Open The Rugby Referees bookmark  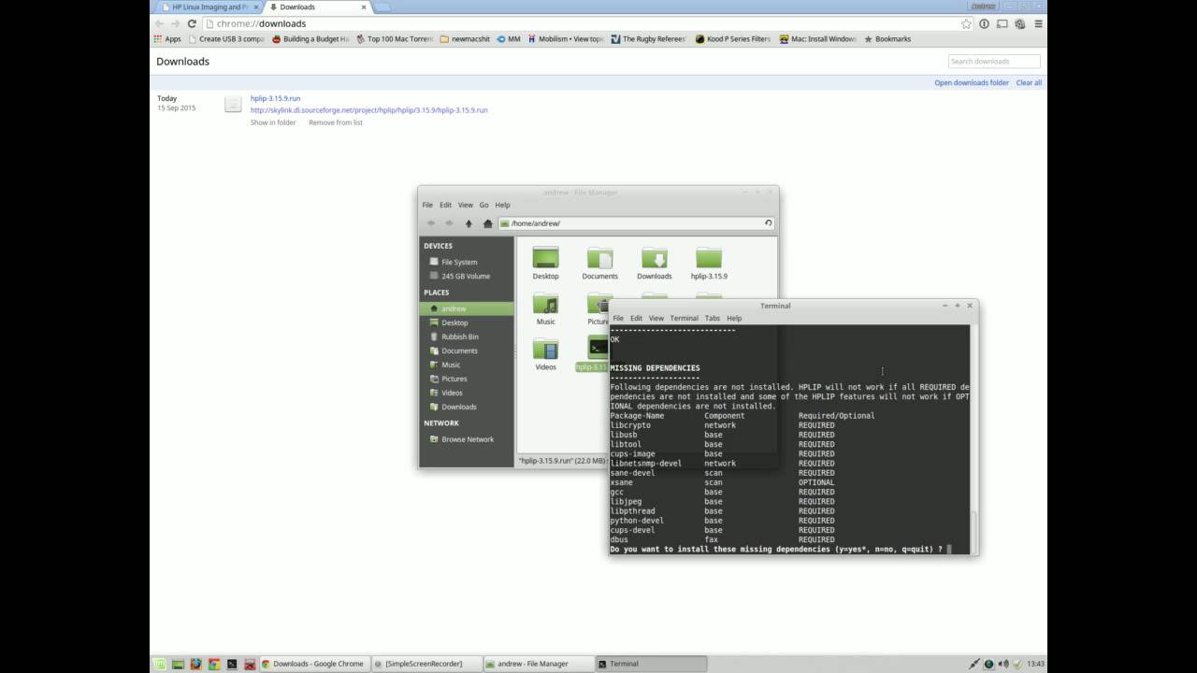tap(647, 39)
